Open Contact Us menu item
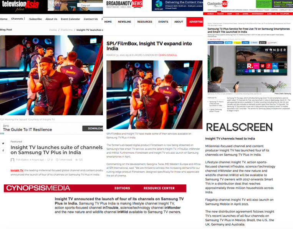This screenshot has width=293, height=229. point(91,19)
